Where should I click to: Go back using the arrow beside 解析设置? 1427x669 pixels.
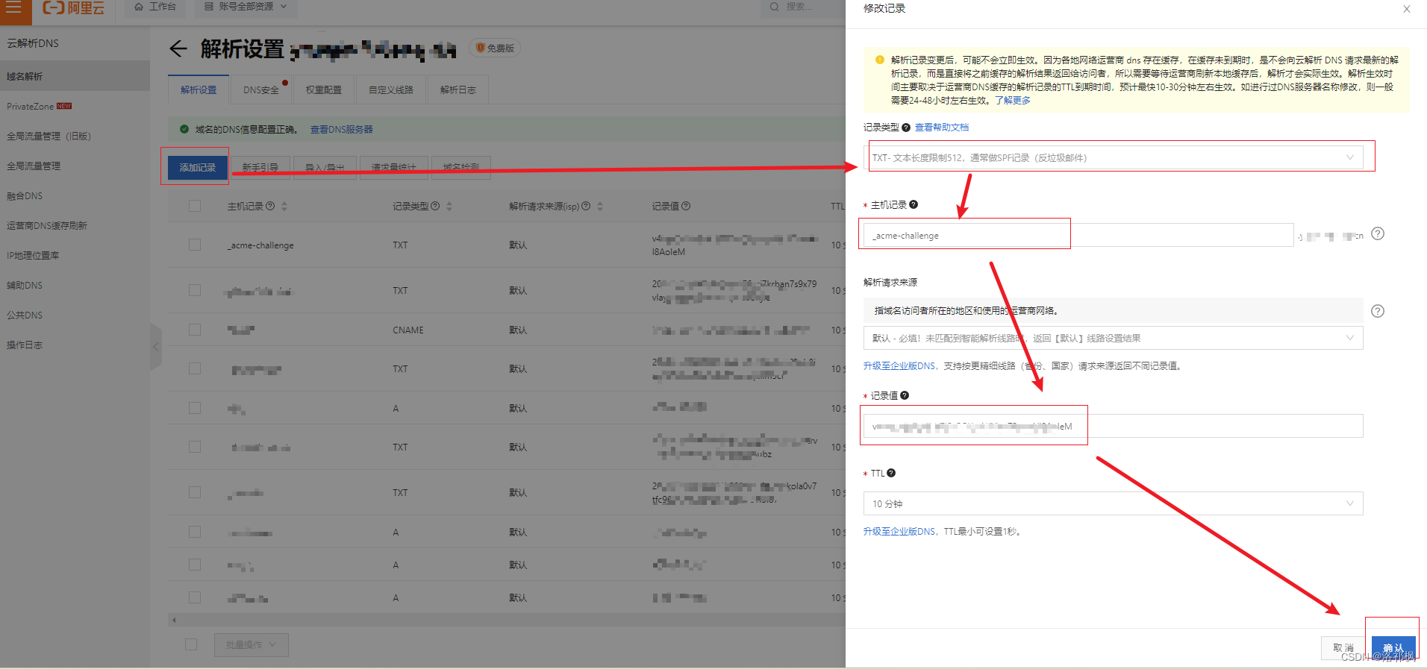coord(178,49)
